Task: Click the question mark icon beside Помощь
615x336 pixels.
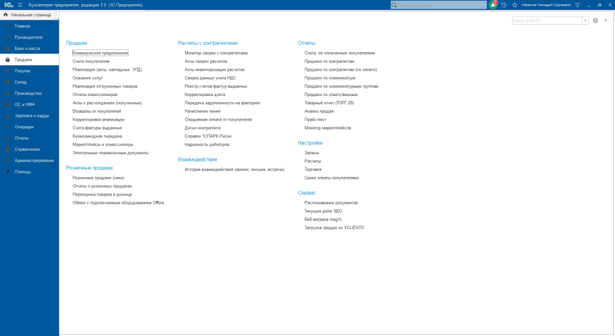Action: (7, 172)
